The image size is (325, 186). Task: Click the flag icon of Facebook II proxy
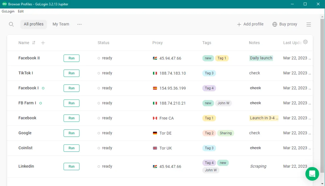pyautogui.click(x=155, y=58)
